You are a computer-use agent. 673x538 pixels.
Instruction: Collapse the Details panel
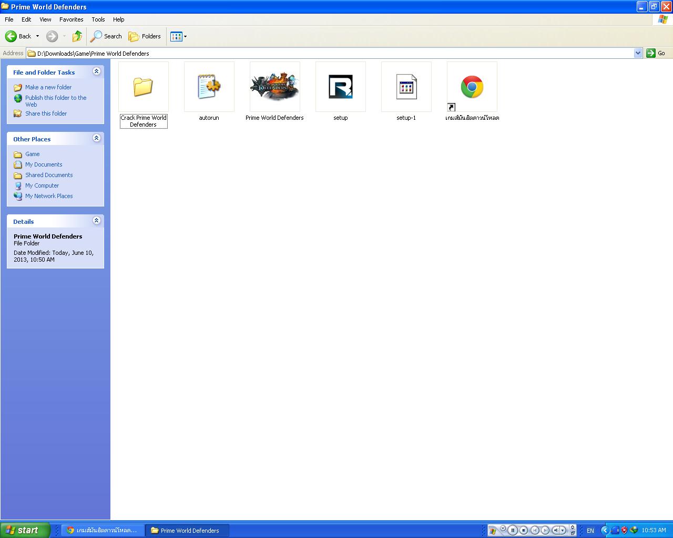click(x=96, y=221)
